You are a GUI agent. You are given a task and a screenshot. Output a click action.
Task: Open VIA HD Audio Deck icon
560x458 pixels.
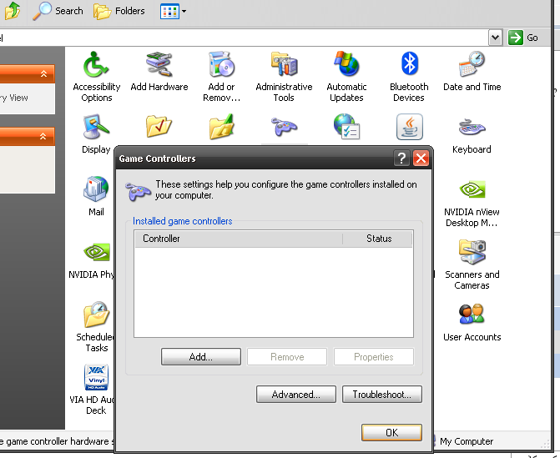pyautogui.click(x=96, y=377)
